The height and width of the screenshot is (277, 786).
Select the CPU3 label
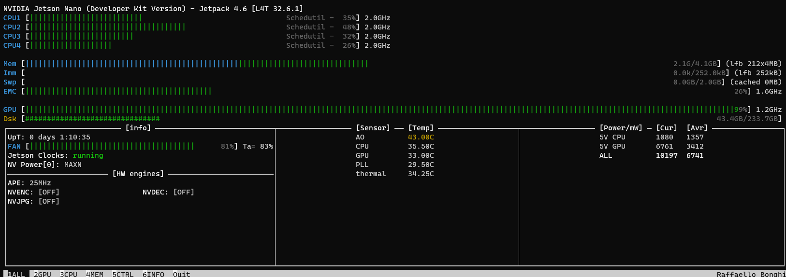(x=12, y=36)
